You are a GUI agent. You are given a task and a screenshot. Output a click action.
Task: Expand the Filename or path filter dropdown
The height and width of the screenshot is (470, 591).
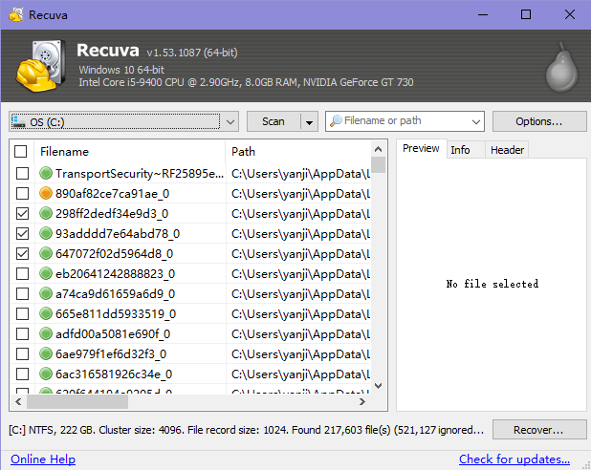point(475,121)
